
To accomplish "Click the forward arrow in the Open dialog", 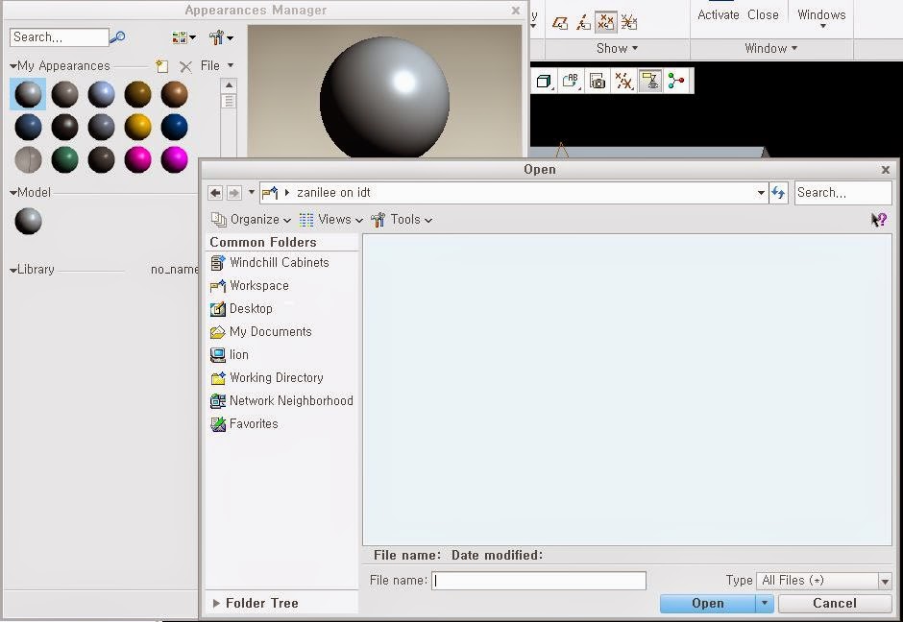I will 233,193.
